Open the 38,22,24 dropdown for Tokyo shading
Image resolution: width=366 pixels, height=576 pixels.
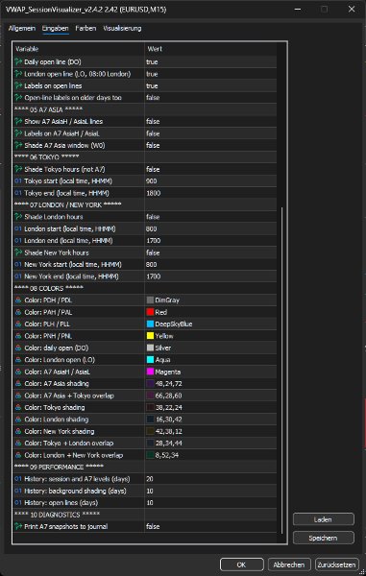(x=210, y=407)
